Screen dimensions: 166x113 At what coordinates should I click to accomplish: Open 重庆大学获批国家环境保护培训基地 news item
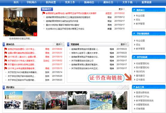(62, 25)
